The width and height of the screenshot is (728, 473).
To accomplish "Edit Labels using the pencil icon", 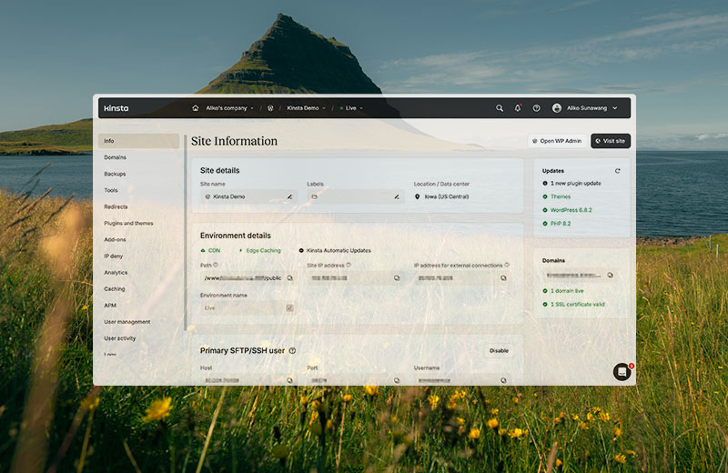I will coord(397,196).
